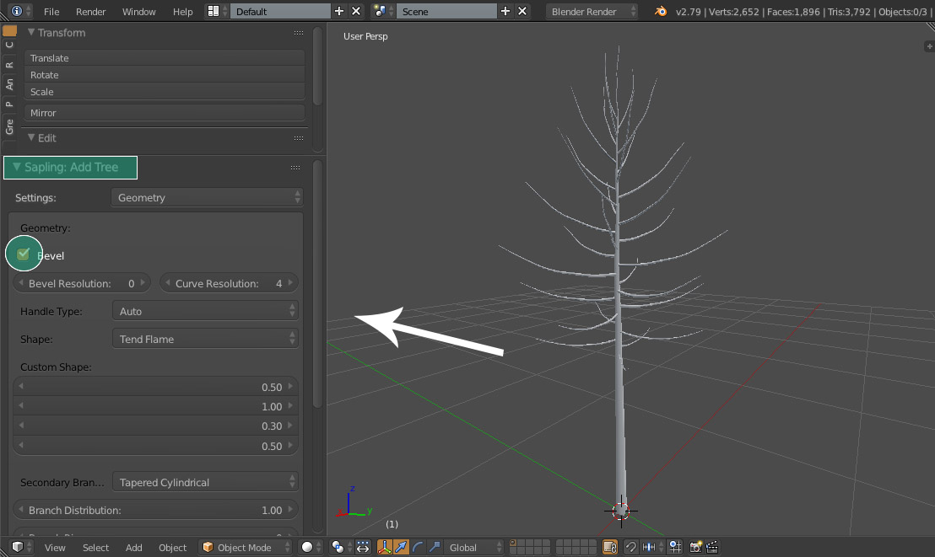Open the Render menu

[x=90, y=12]
